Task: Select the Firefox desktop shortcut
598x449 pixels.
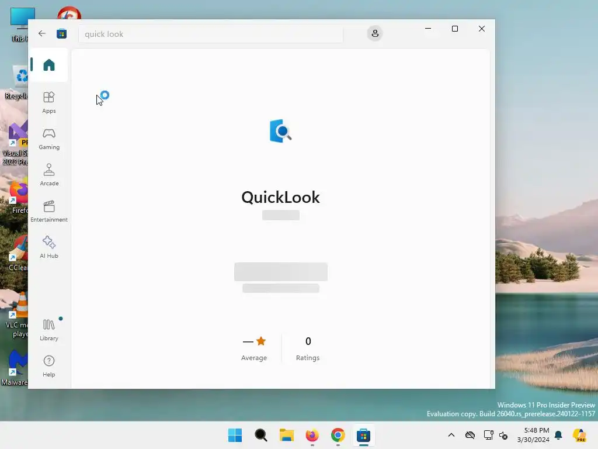Action: [x=19, y=196]
